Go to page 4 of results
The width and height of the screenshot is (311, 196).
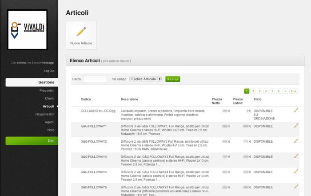pyautogui.click(x=266, y=91)
